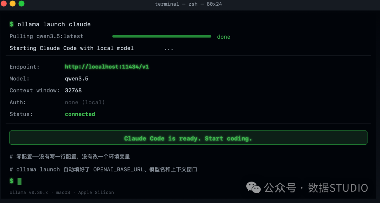Click the green "done" status text

pos(224,37)
